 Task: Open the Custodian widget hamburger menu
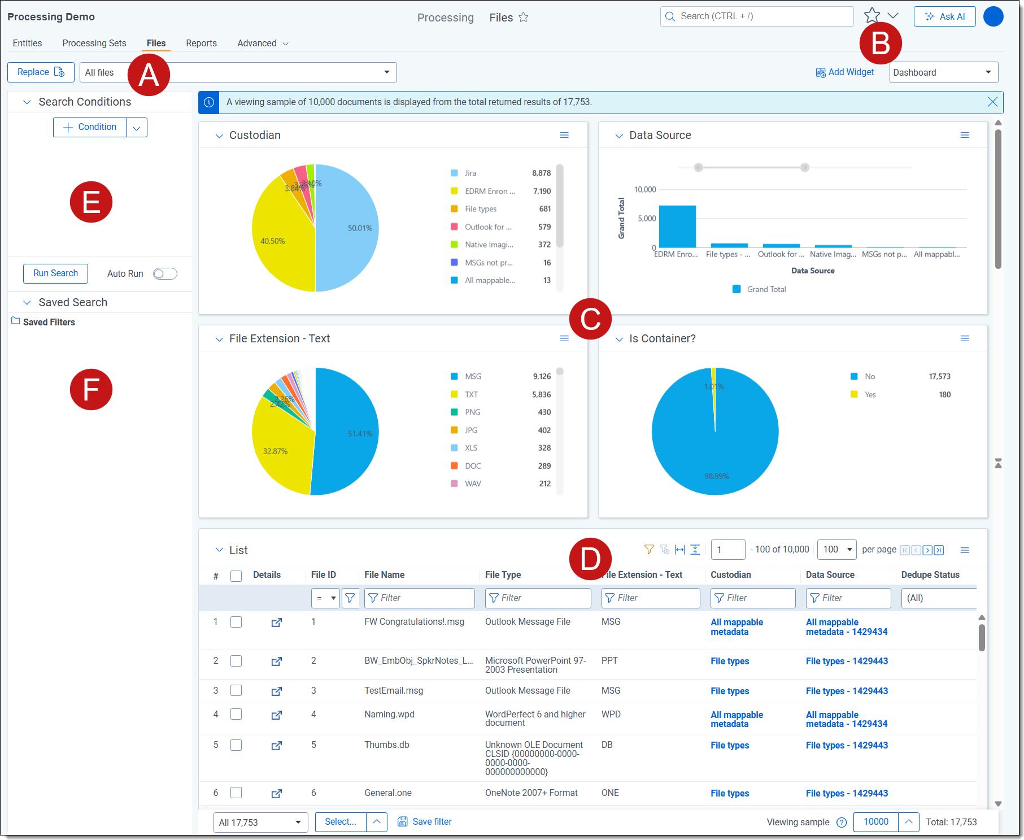564,135
